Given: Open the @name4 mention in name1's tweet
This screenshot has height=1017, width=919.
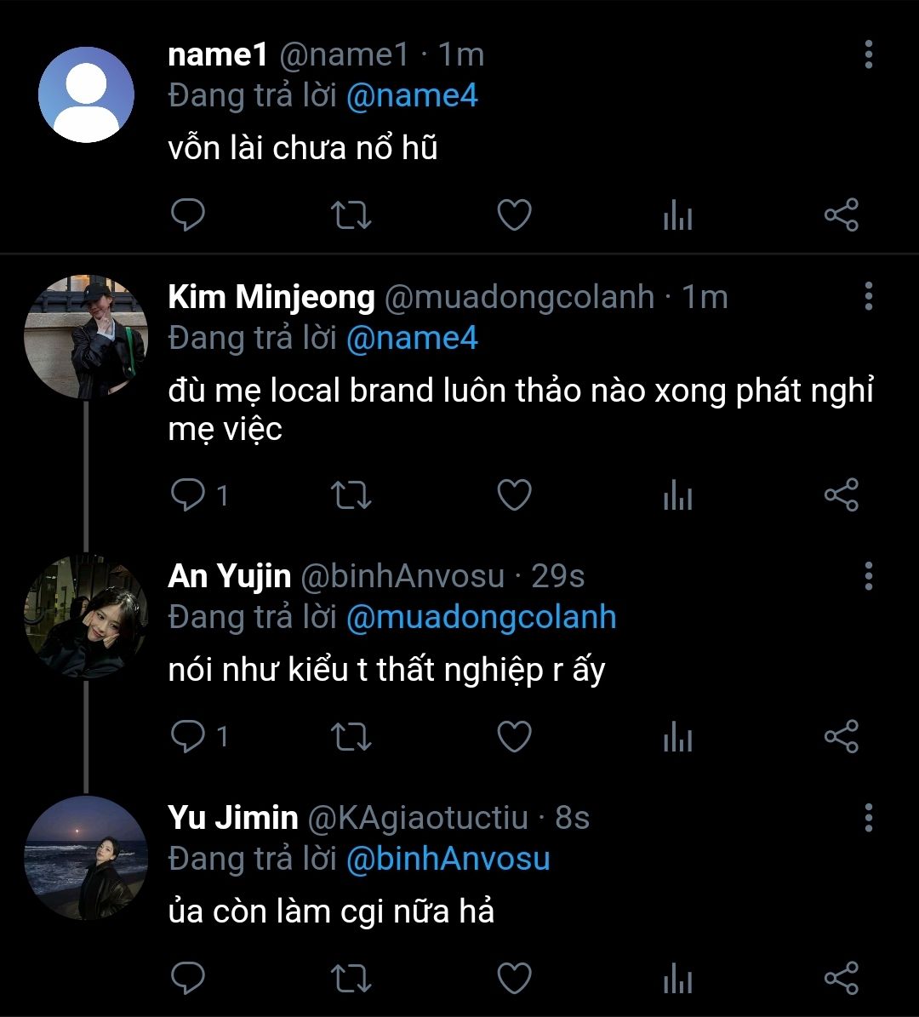Looking at the screenshot, I should point(412,95).
